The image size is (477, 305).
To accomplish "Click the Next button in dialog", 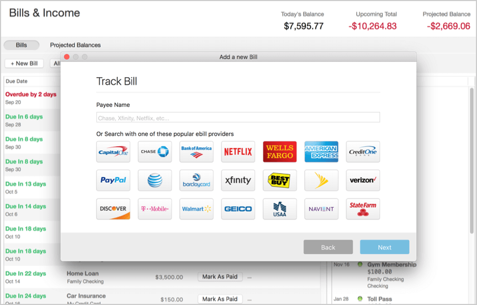I will pos(385,247).
